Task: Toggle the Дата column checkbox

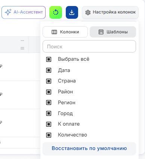Action: (x=49, y=70)
